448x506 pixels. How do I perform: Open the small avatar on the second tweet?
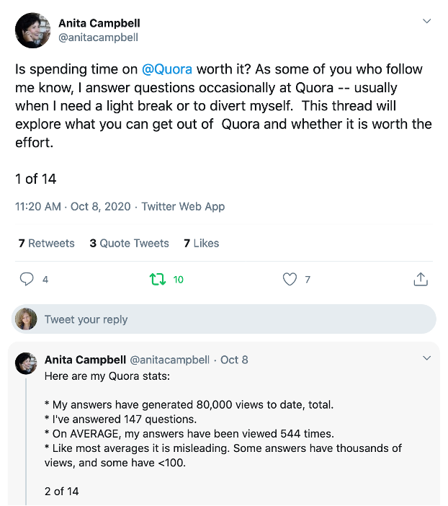(26, 363)
